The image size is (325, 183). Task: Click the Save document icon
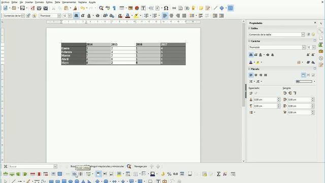(x=22, y=8)
